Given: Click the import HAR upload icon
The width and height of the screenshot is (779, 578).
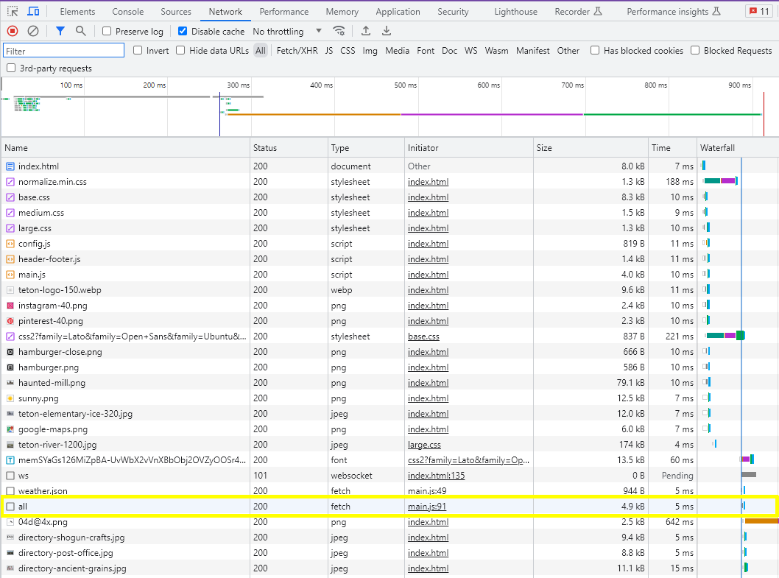Looking at the screenshot, I should point(366,31).
